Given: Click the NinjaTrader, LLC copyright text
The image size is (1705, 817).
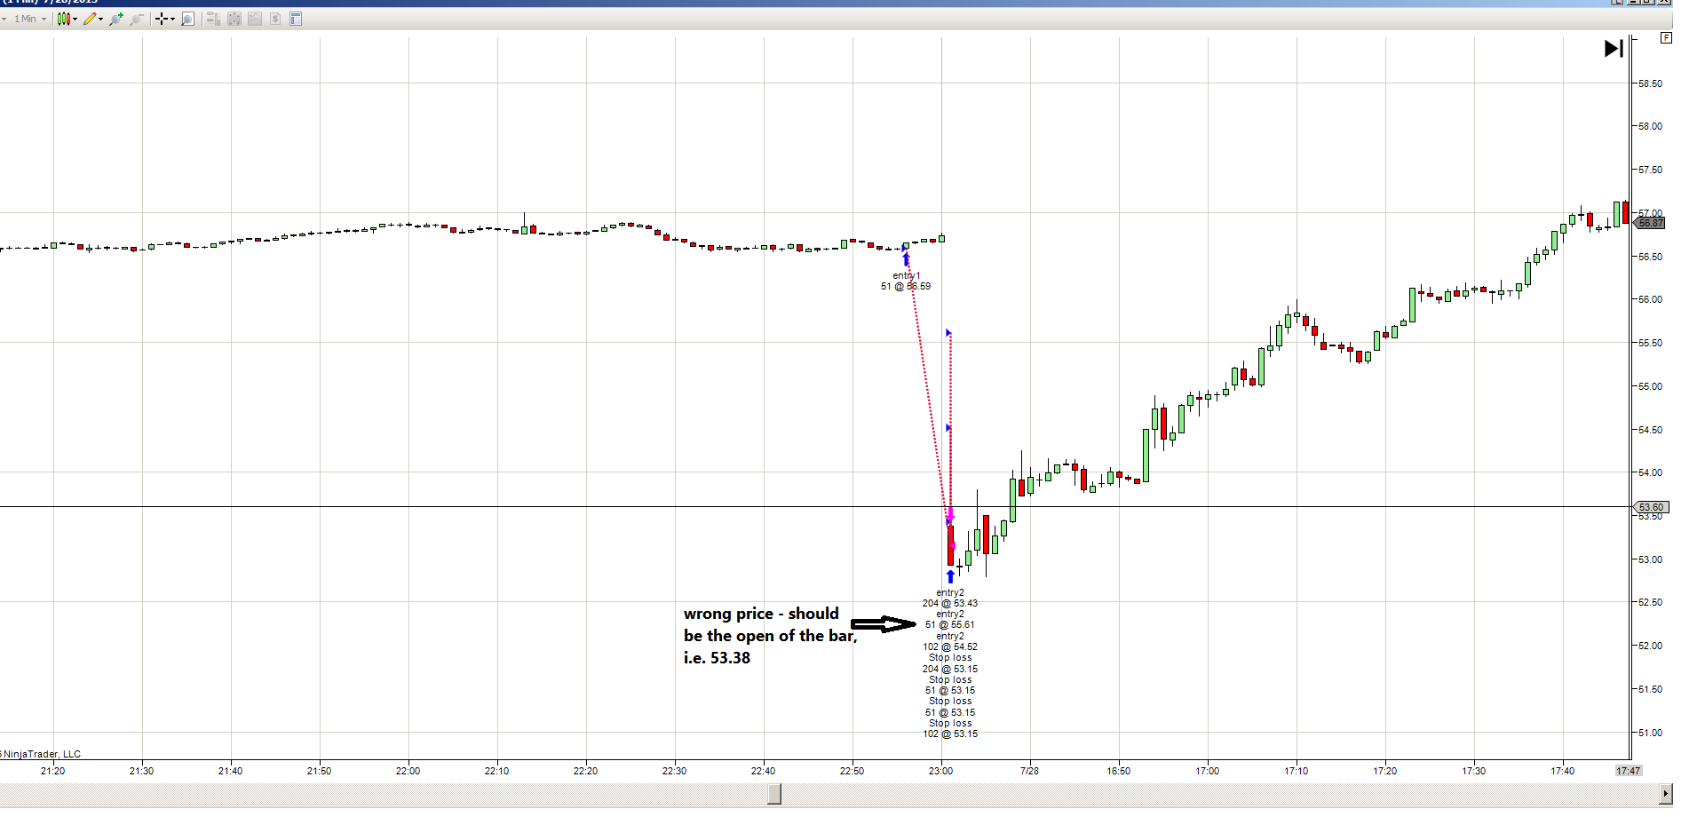Looking at the screenshot, I should pyautogui.click(x=42, y=755).
